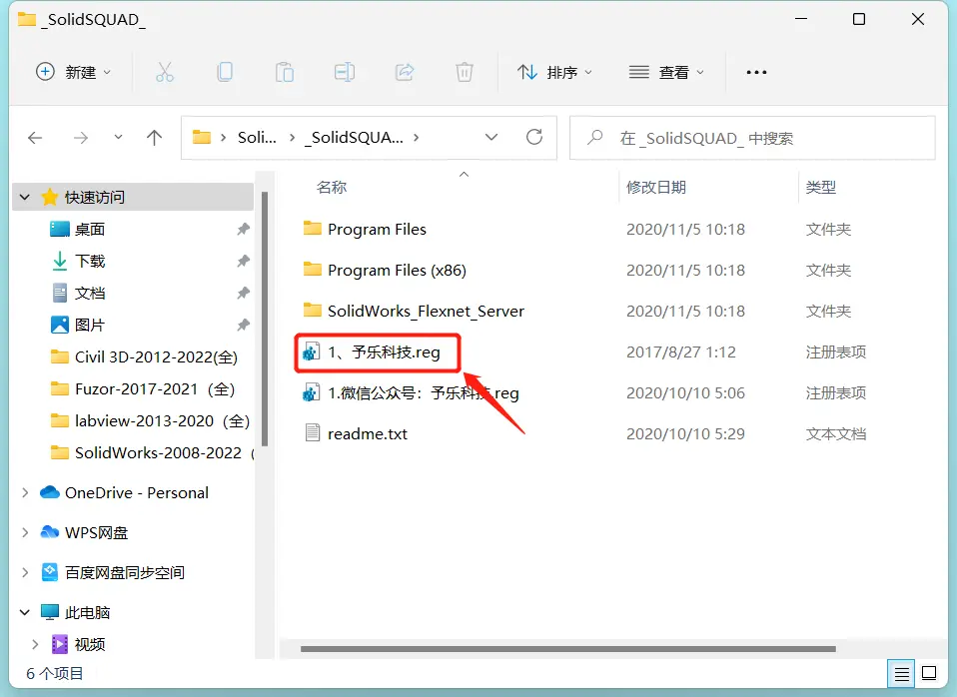Click the 文本文档 type cell
The image size is (957, 697).
(835, 433)
